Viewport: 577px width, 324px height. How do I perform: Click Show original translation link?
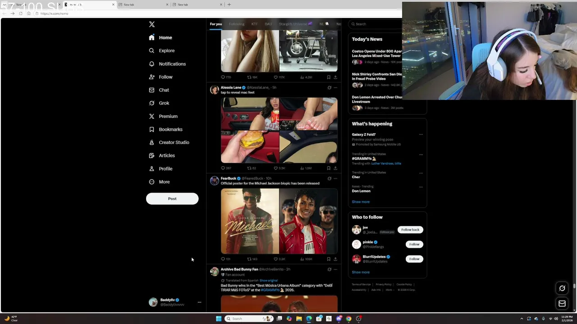pos(269,280)
